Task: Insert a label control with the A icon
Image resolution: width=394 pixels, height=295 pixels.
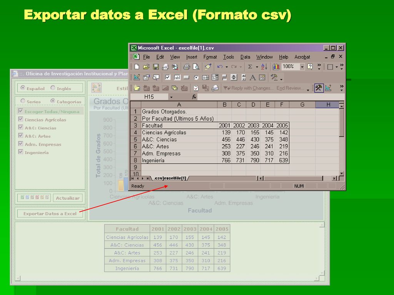Action: coord(253,78)
